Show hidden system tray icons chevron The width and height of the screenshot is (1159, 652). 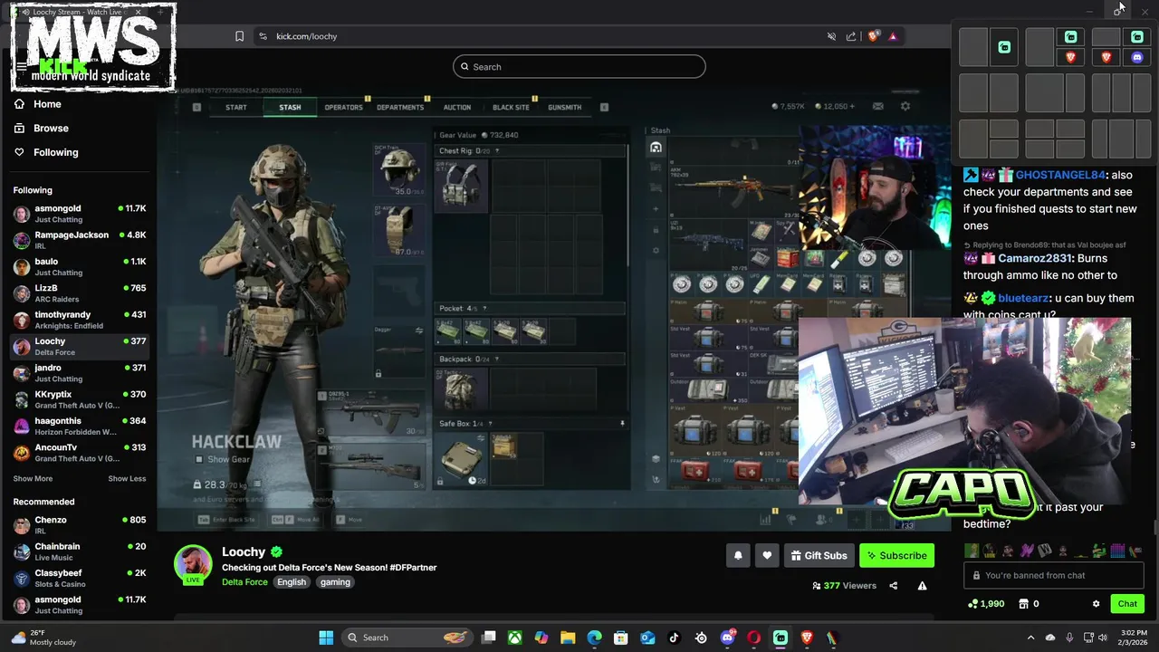point(1030,638)
